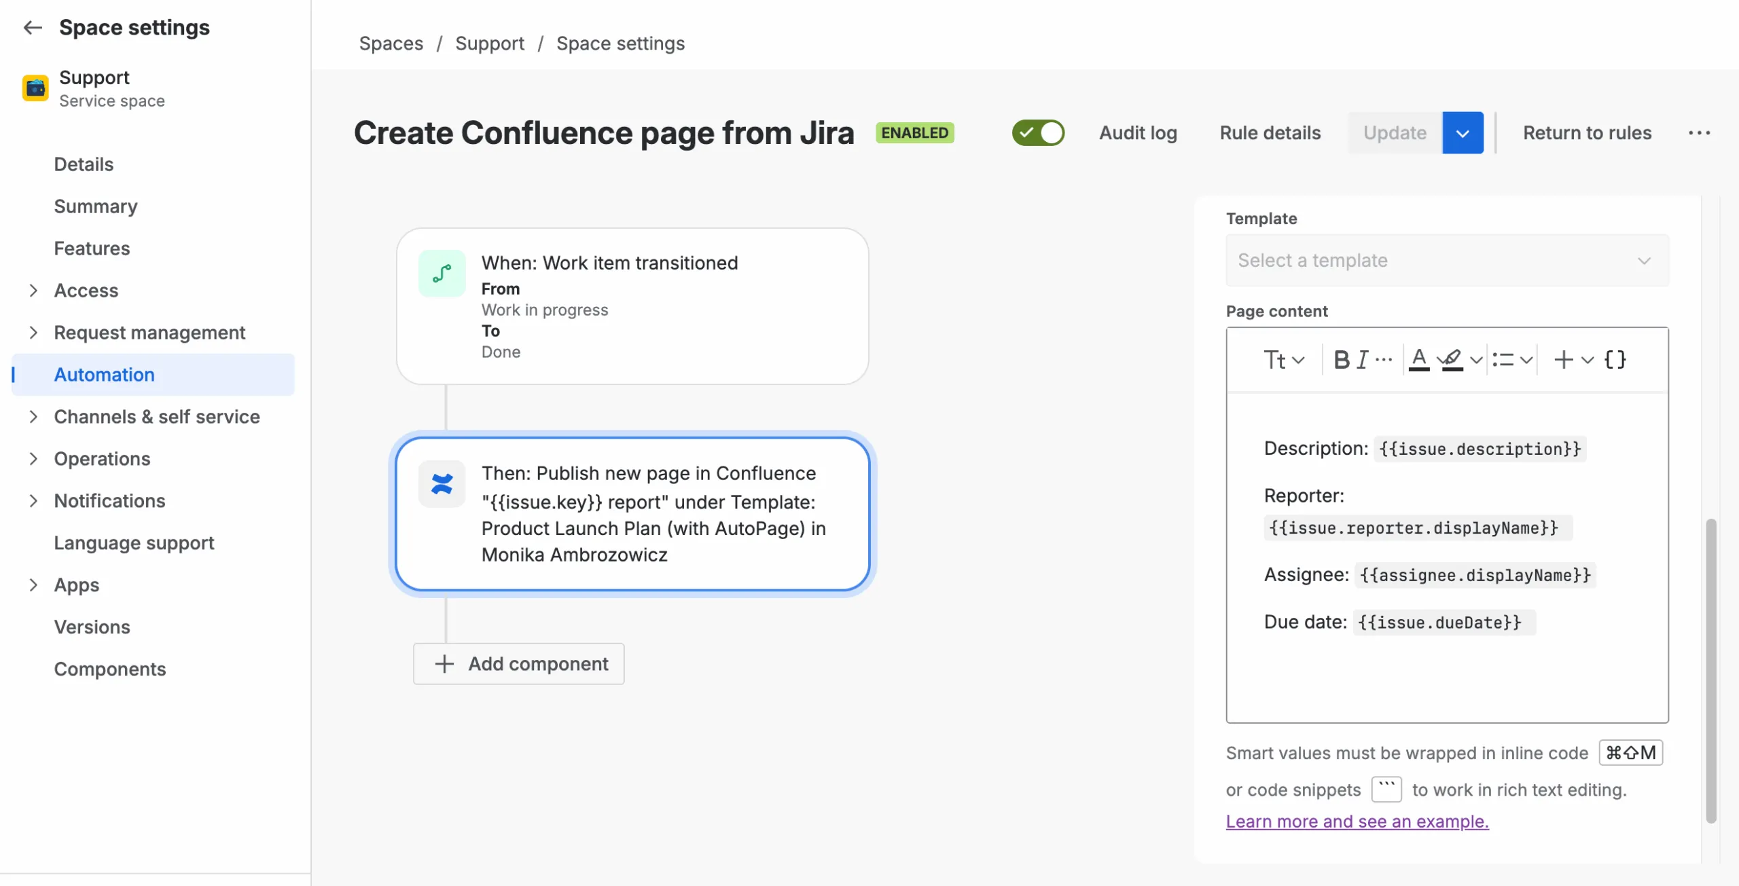
Task: Select the Publish new page in Confluence card
Action: coord(632,514)
